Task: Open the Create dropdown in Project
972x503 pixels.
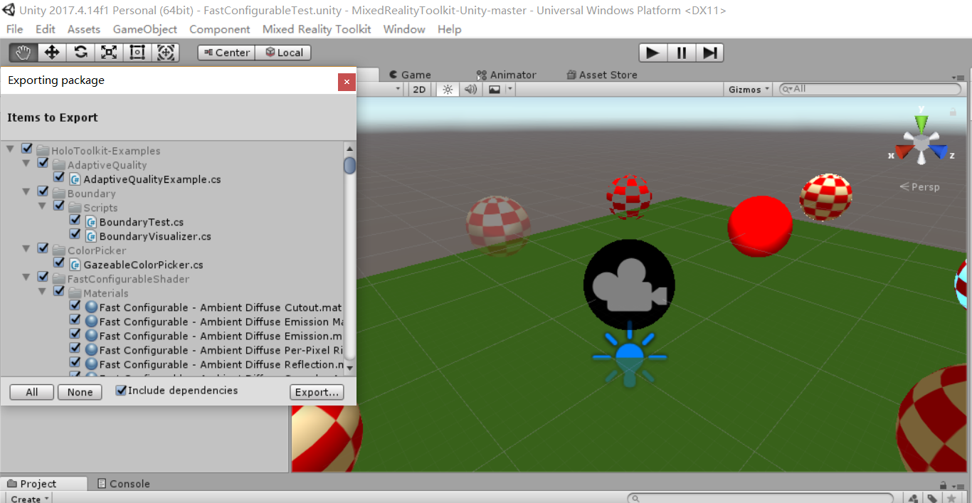Action: [x=30, y=499]
